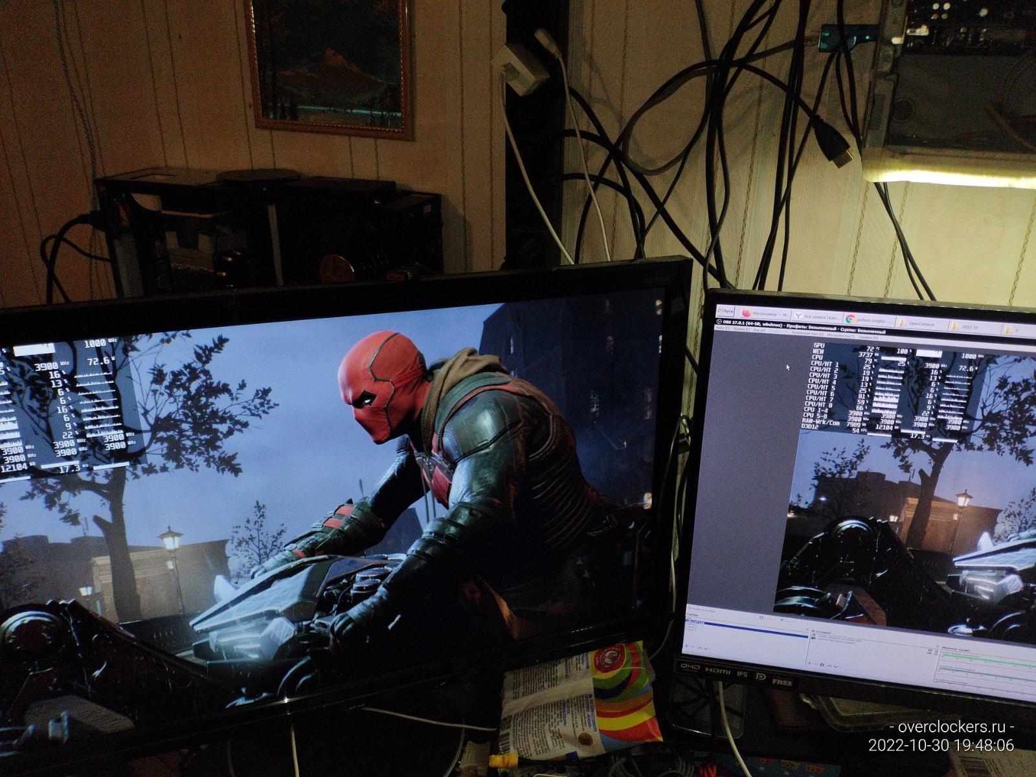
Task: Click the RAM-Wrk/Com label in the OBS preview
Action: tap(820, 422)
